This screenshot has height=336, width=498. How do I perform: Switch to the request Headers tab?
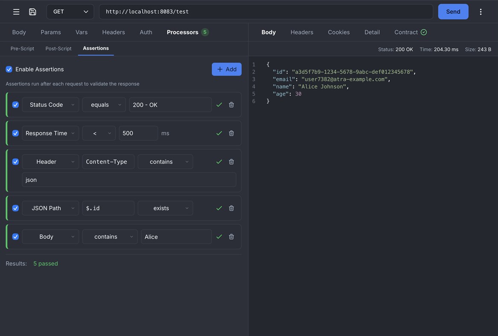113,32
